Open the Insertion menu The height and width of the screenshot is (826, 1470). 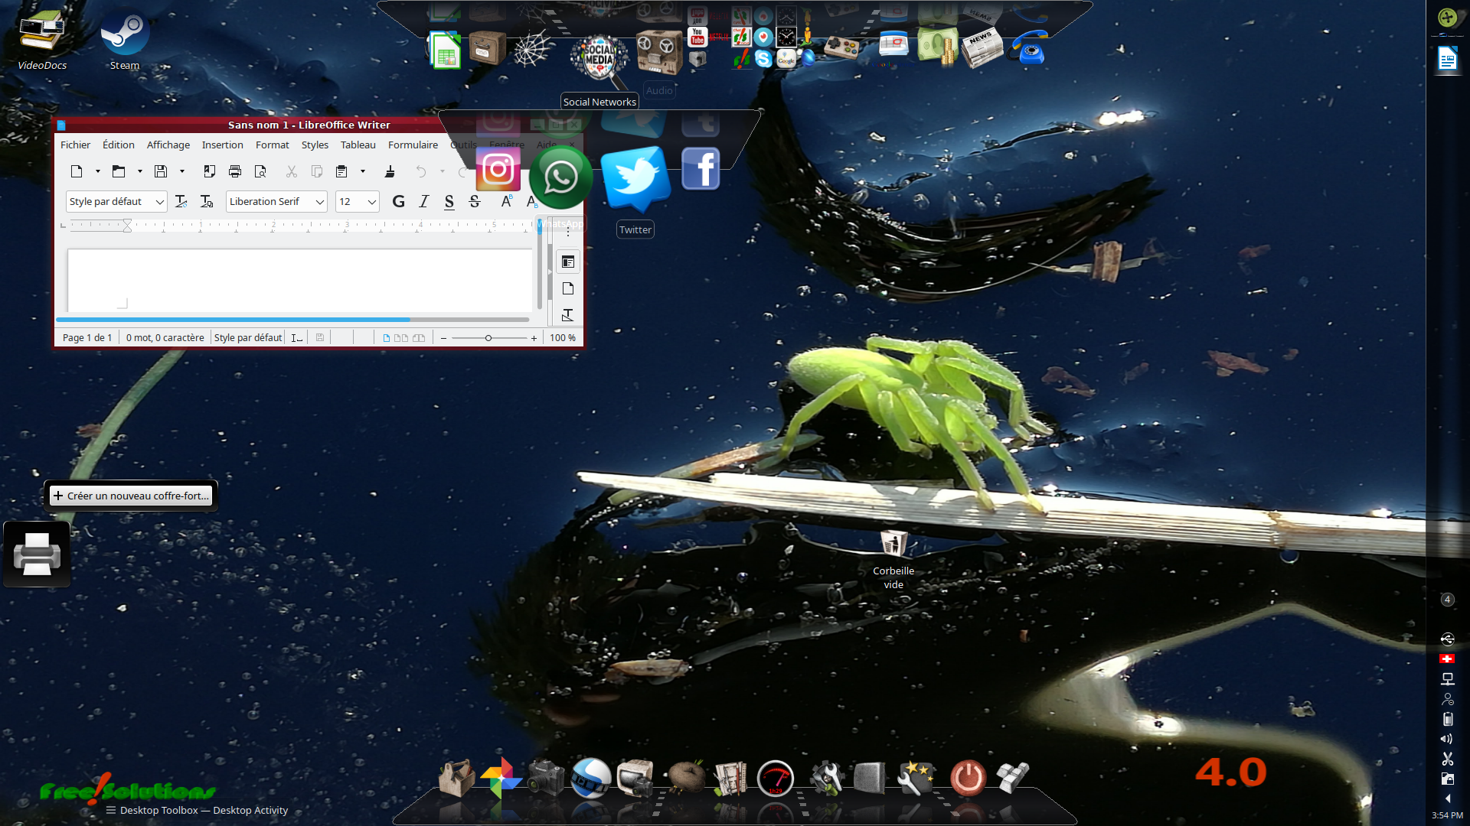[222, 145]
